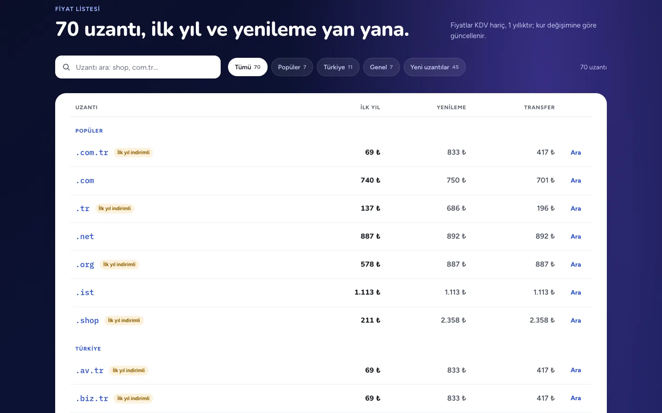The height and width of the screenshot is (413, 662).
Task: Click the İLK YIL column header
Action: tap(370, 107)
